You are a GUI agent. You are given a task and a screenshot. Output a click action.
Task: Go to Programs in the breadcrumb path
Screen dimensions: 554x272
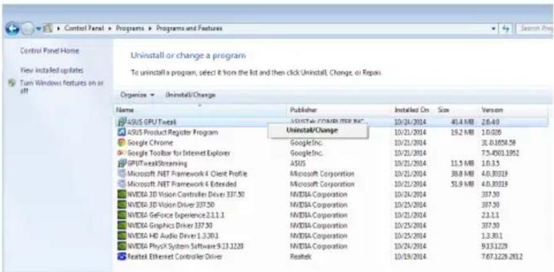130,29
